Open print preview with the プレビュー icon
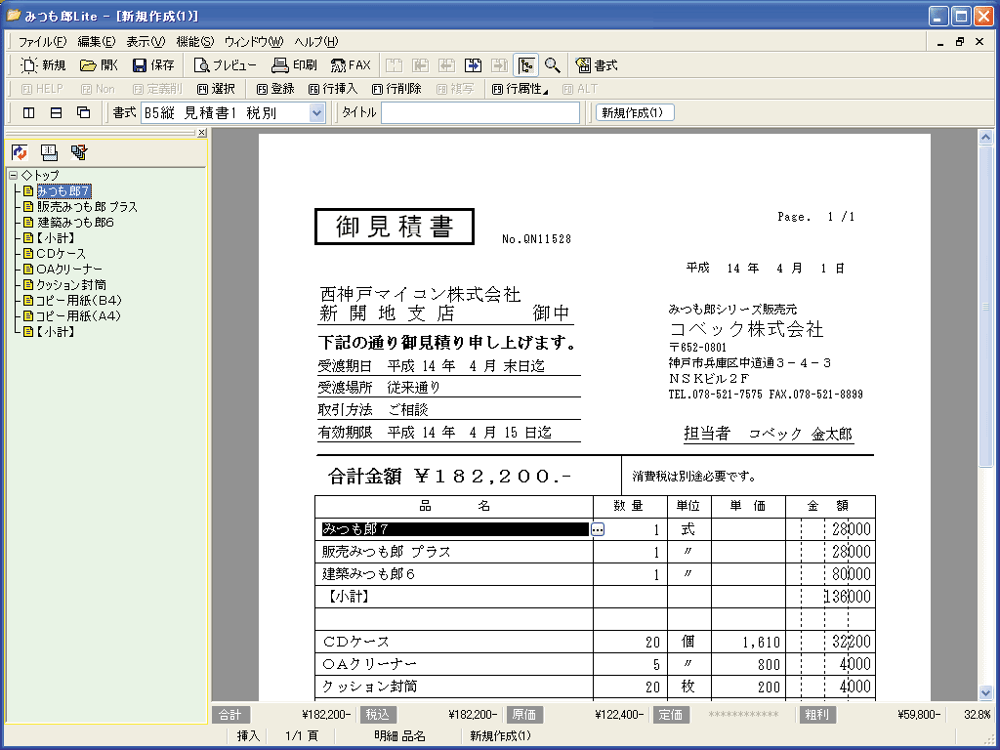 tap(225, 65)
